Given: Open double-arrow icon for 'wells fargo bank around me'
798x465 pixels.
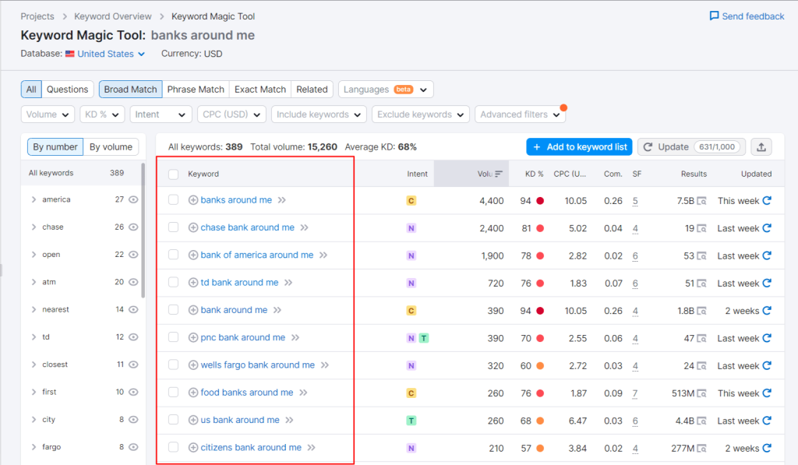Looking at the screenshot, I should tap(325, 365).
